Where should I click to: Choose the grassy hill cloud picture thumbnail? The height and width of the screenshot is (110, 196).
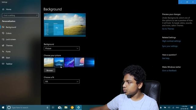coord(49,62)
